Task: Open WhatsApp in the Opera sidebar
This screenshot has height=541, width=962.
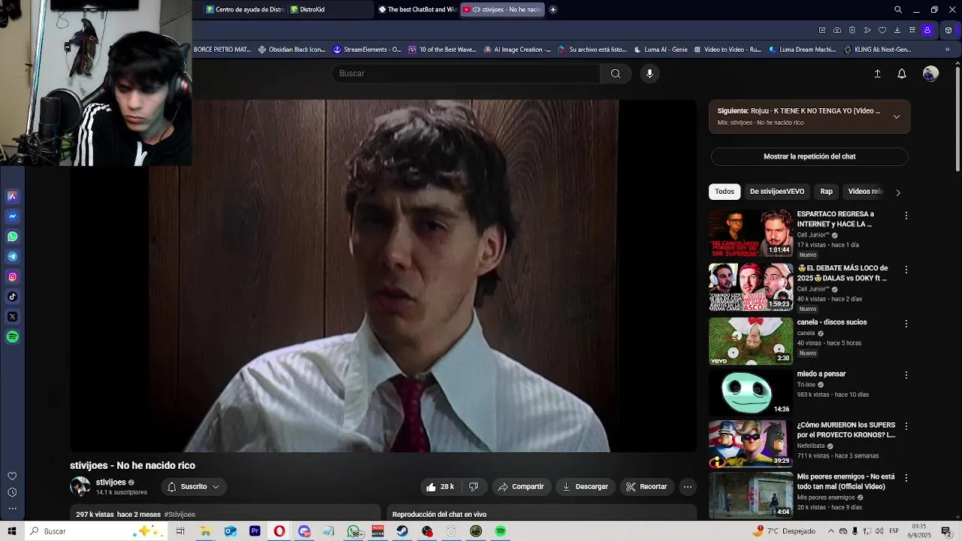Action: click(12, 237)
